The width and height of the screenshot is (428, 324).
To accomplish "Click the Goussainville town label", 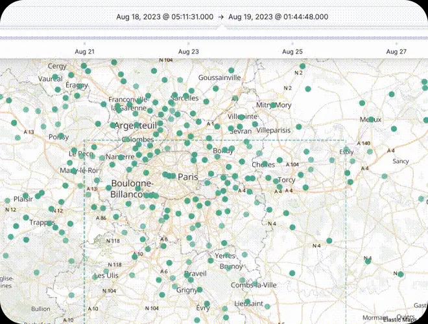I will (x=219, y=77).
